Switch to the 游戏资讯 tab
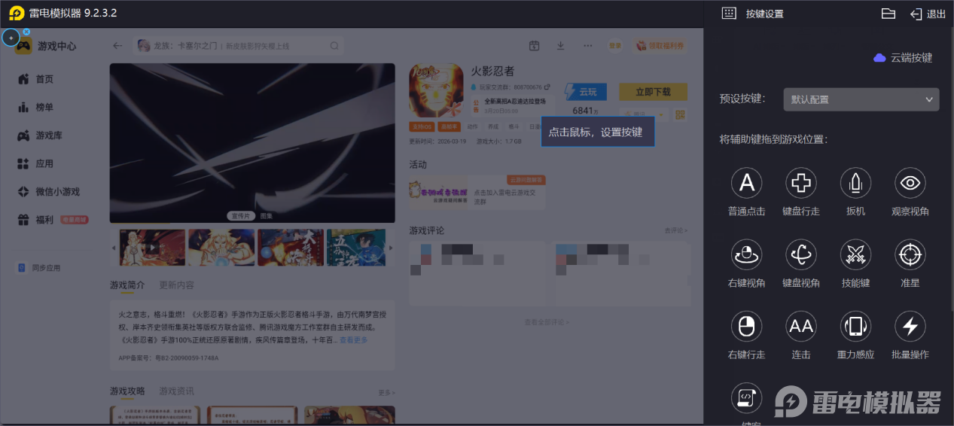Screen dimensions: 954x426 pos(176,391)
